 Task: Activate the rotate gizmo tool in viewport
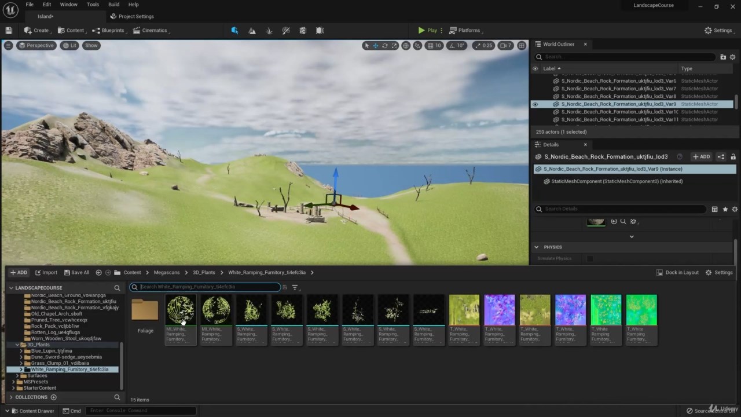click(x=384, y=46)
